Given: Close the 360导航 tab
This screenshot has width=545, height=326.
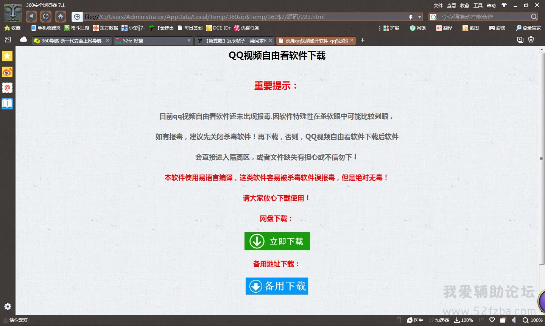Looking at the screenshot, I should click(x=107, y=41).
